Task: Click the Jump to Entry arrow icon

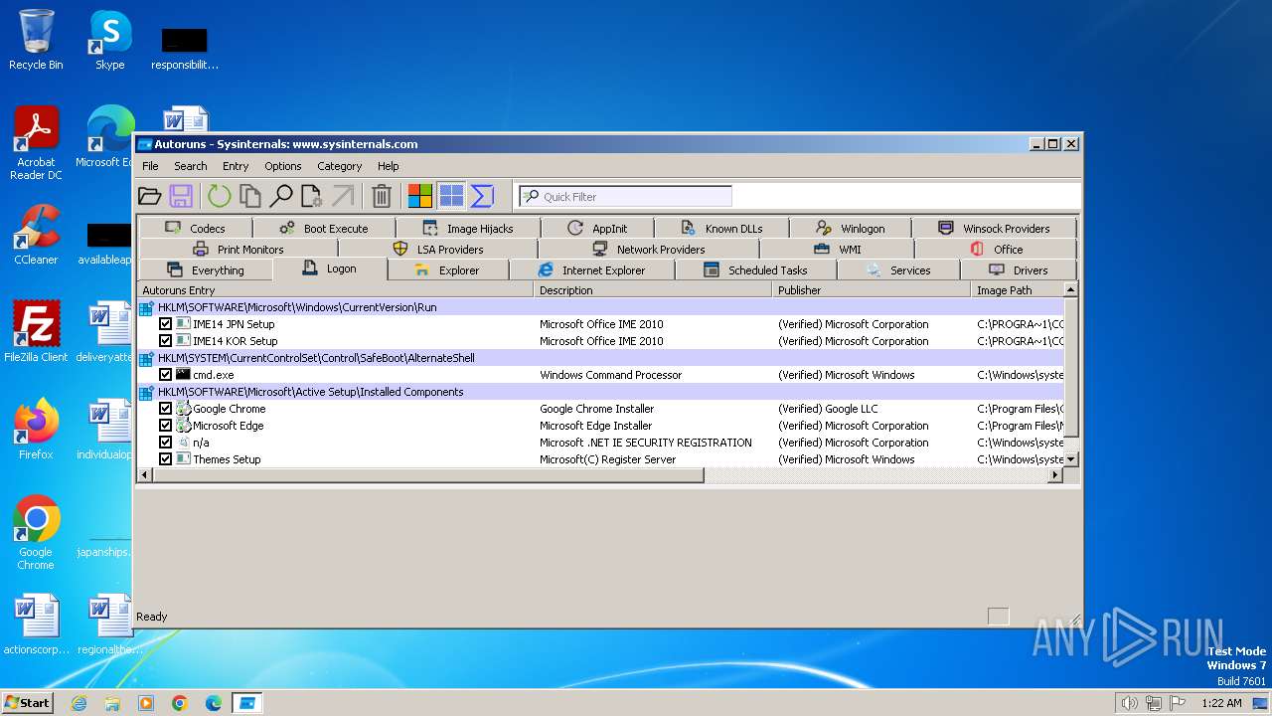Action: pyautogui.click(x=343, y=196)
